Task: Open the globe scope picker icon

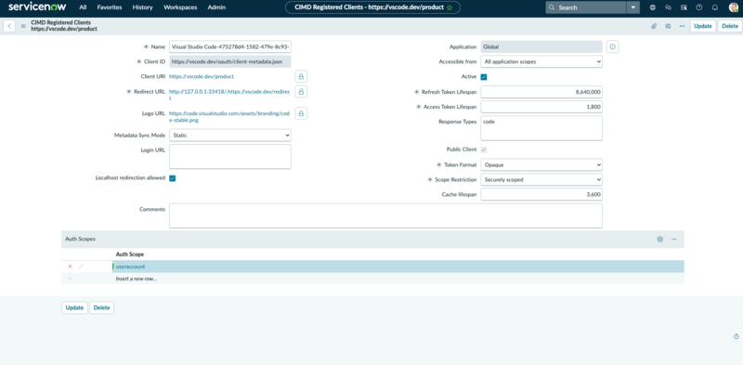Action: click(x=653, y=7)
